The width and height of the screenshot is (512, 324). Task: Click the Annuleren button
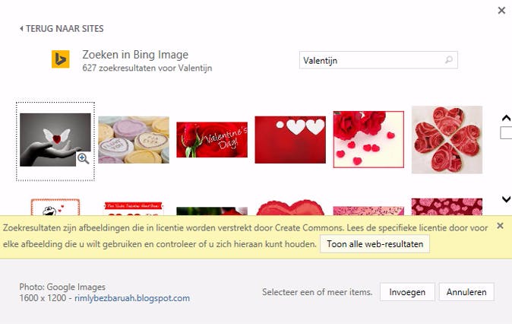(x=466, y=292)
